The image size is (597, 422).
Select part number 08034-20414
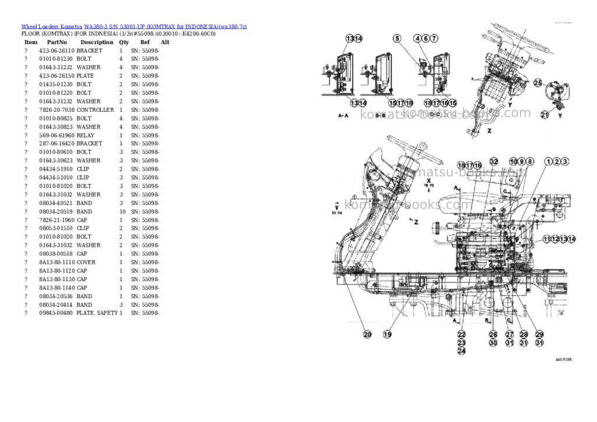(55, 305)
